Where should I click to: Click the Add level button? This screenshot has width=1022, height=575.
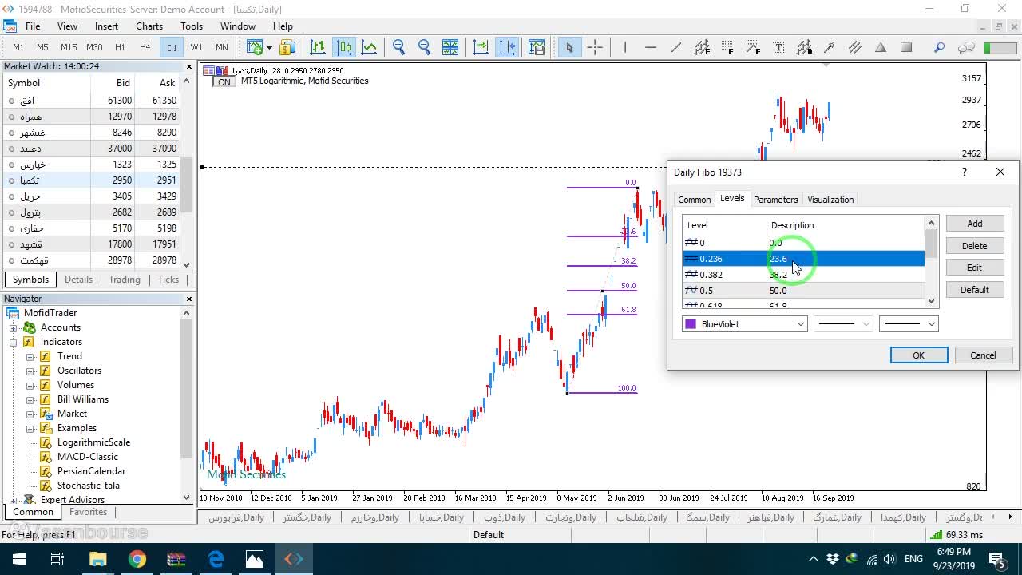[975, 224]
